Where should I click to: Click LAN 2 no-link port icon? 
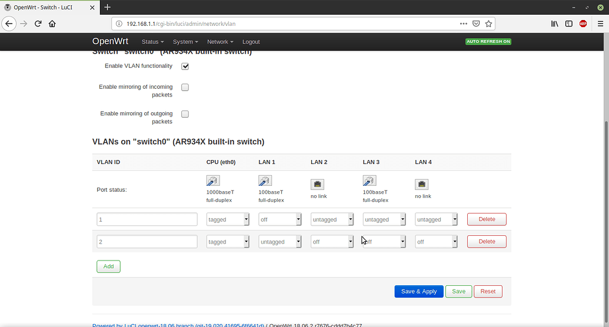tap(317, 185)
